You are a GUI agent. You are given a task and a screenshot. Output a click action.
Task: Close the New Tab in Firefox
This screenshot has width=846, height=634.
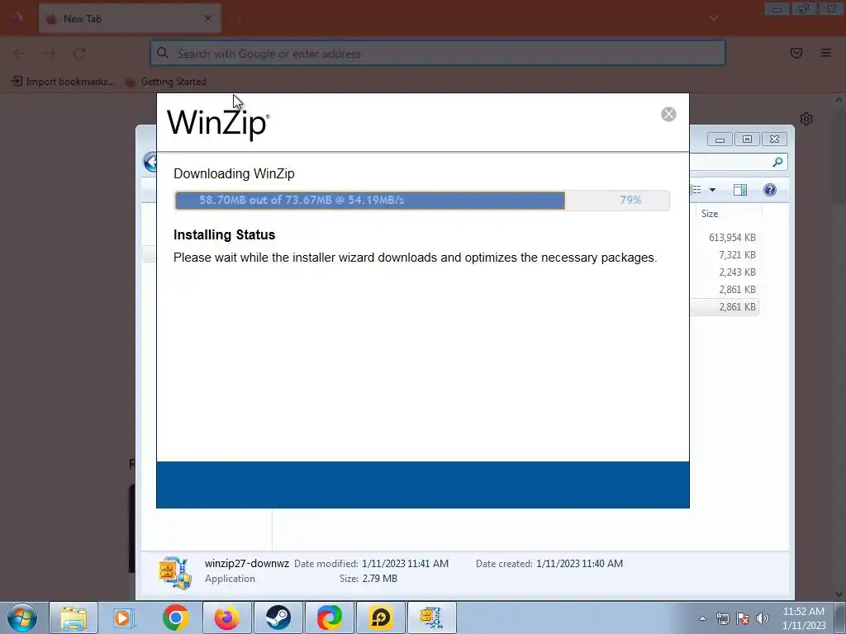(208, 18)
